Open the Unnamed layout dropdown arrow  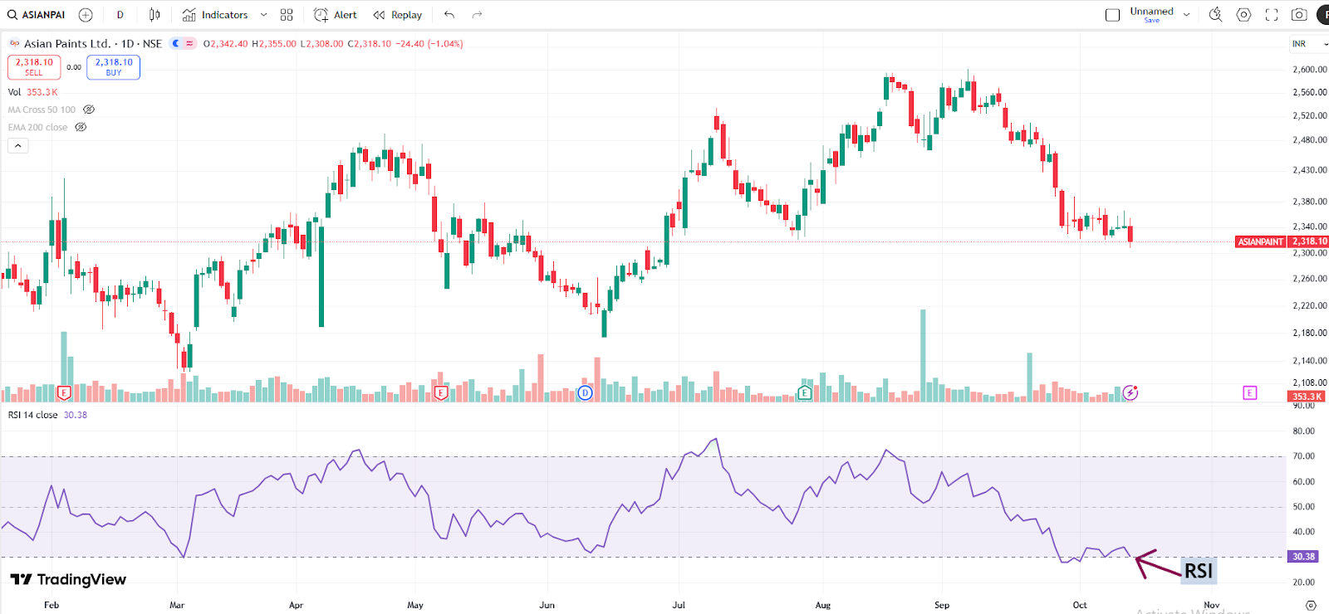pos(1187,15)
